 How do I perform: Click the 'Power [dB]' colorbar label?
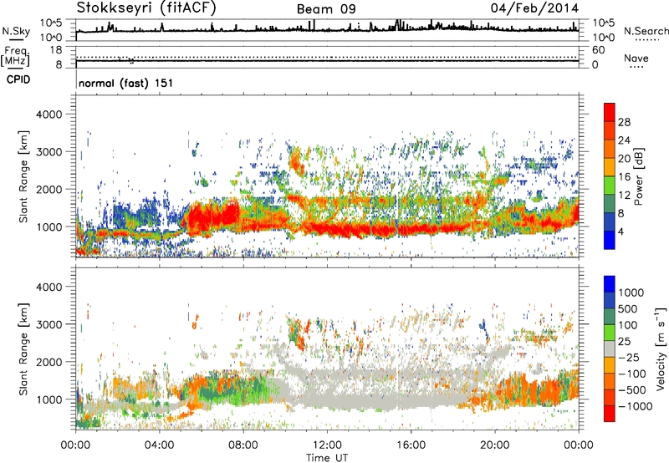coord(639,176)
